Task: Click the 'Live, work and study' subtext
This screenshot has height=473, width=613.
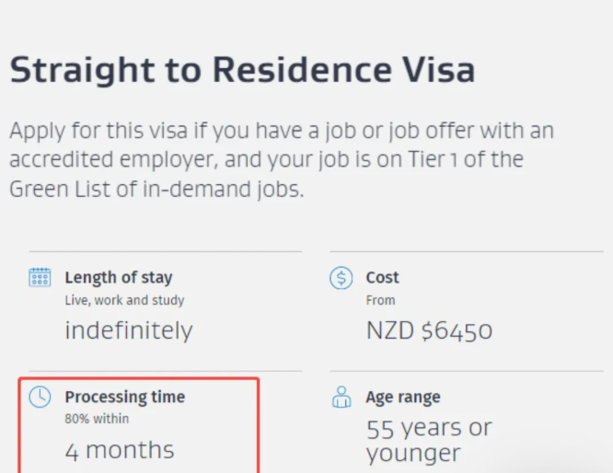Action: click(x=124, y=300)
